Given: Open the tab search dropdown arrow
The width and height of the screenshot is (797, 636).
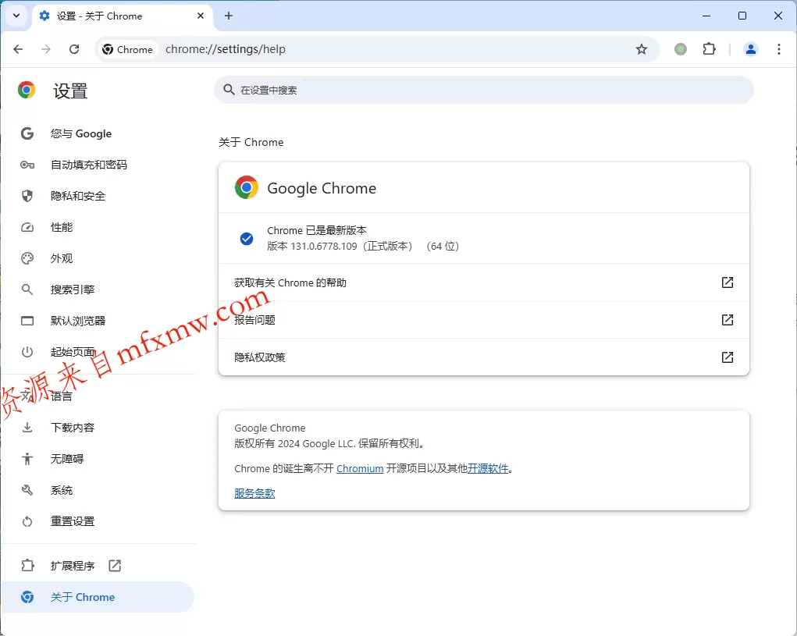Looking at the screenshot, I should pyautogui.click(x=16, y=16).
